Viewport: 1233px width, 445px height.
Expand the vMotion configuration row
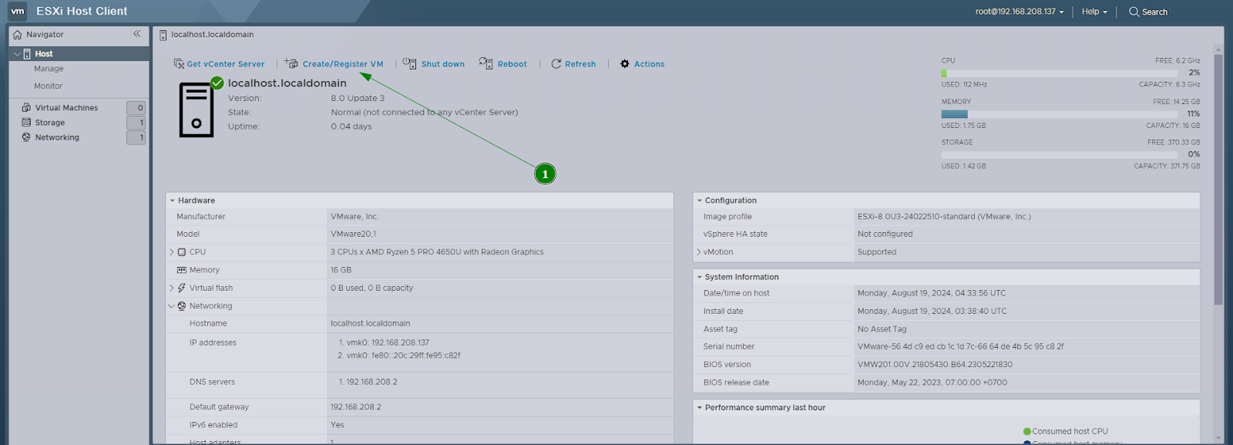click(x=699, y=252)
